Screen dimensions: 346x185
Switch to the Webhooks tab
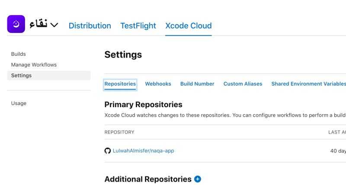(x=158, y=84)
